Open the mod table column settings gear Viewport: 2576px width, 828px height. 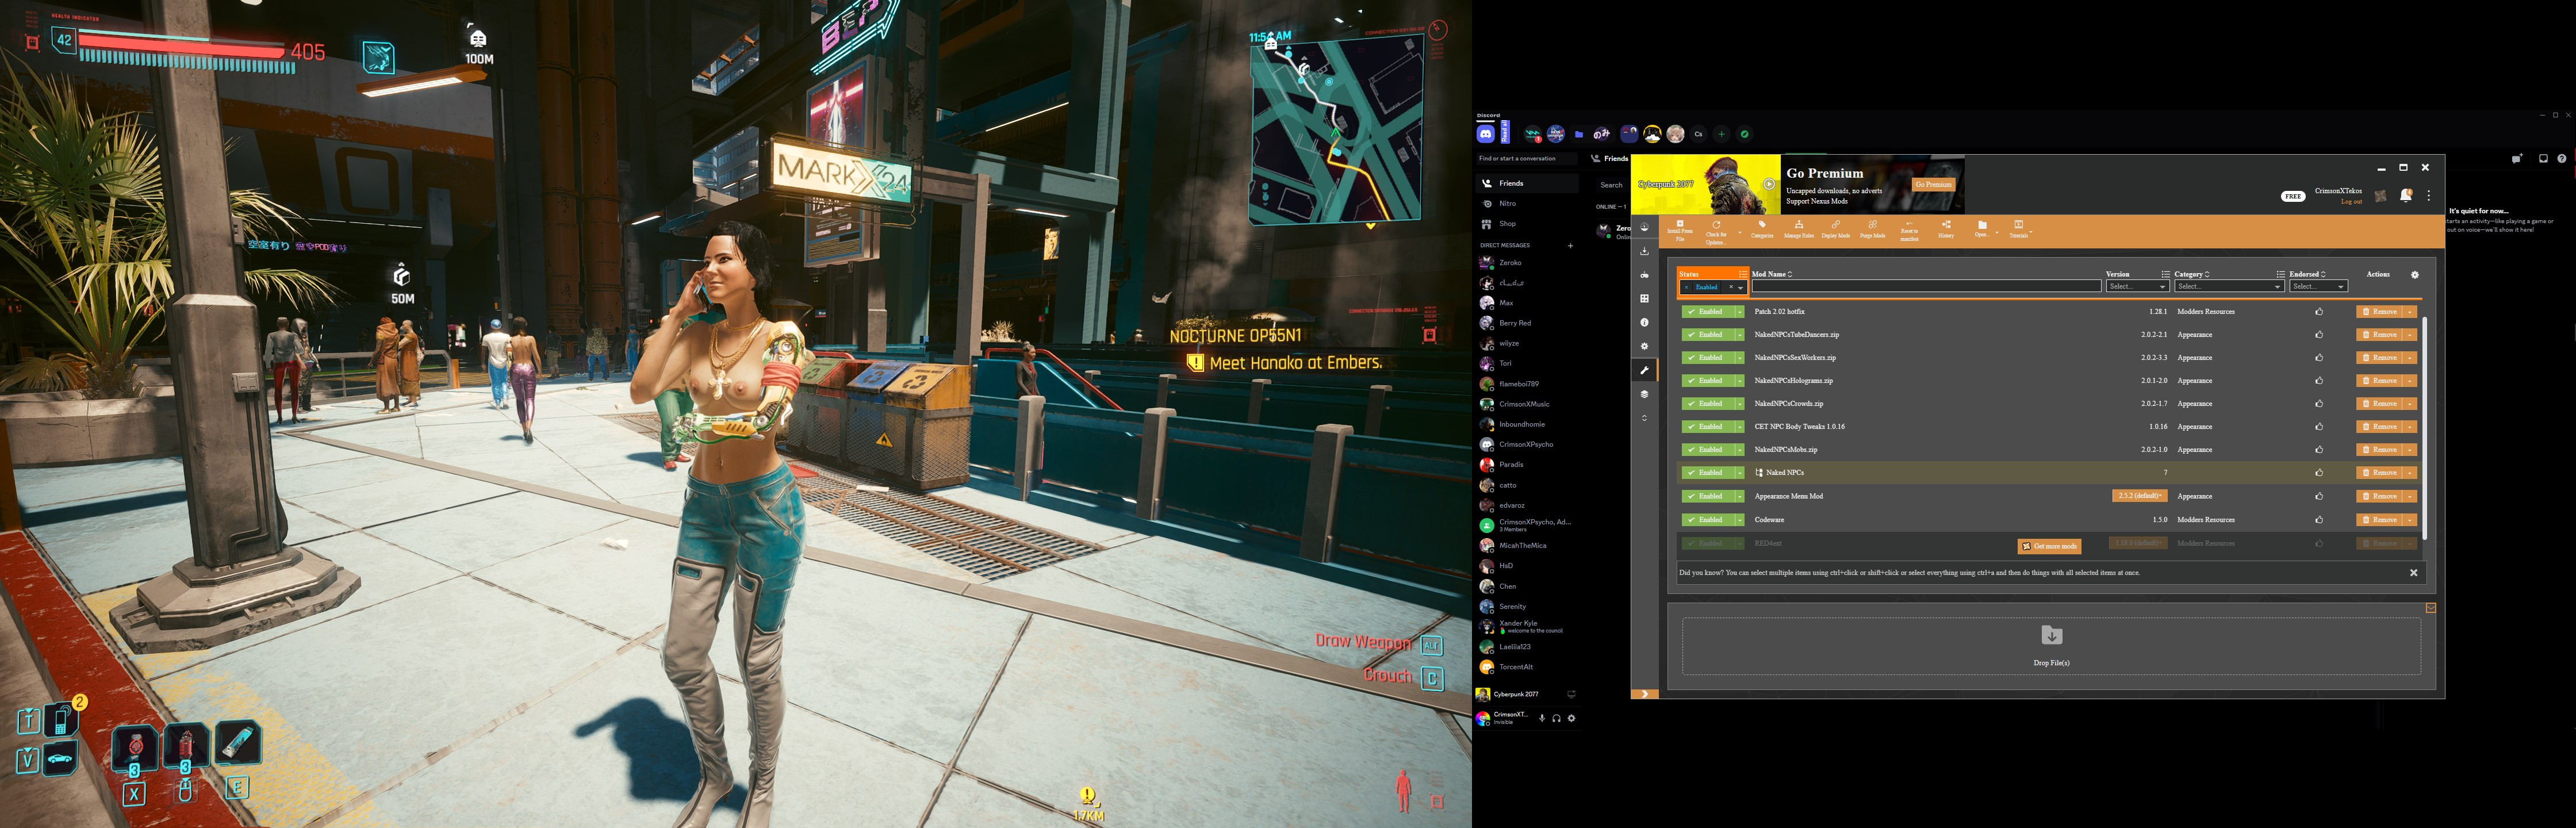2415,274
